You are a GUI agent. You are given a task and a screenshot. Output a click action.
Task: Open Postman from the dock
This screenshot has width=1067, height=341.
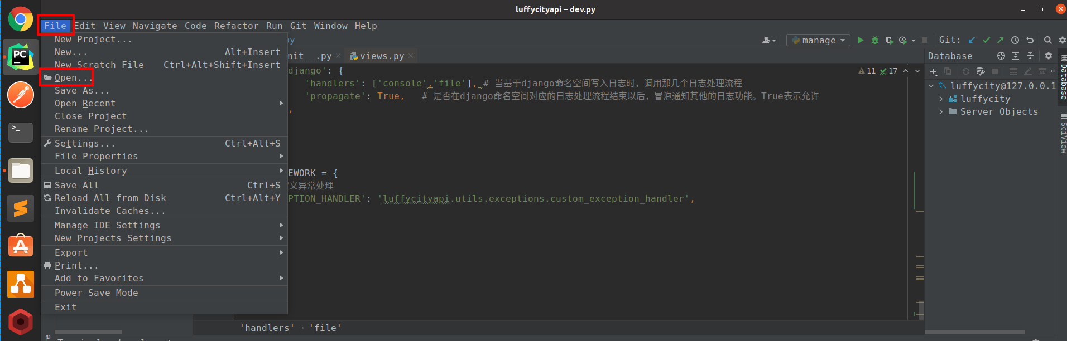pyautogui.click(x=21, y=95)
